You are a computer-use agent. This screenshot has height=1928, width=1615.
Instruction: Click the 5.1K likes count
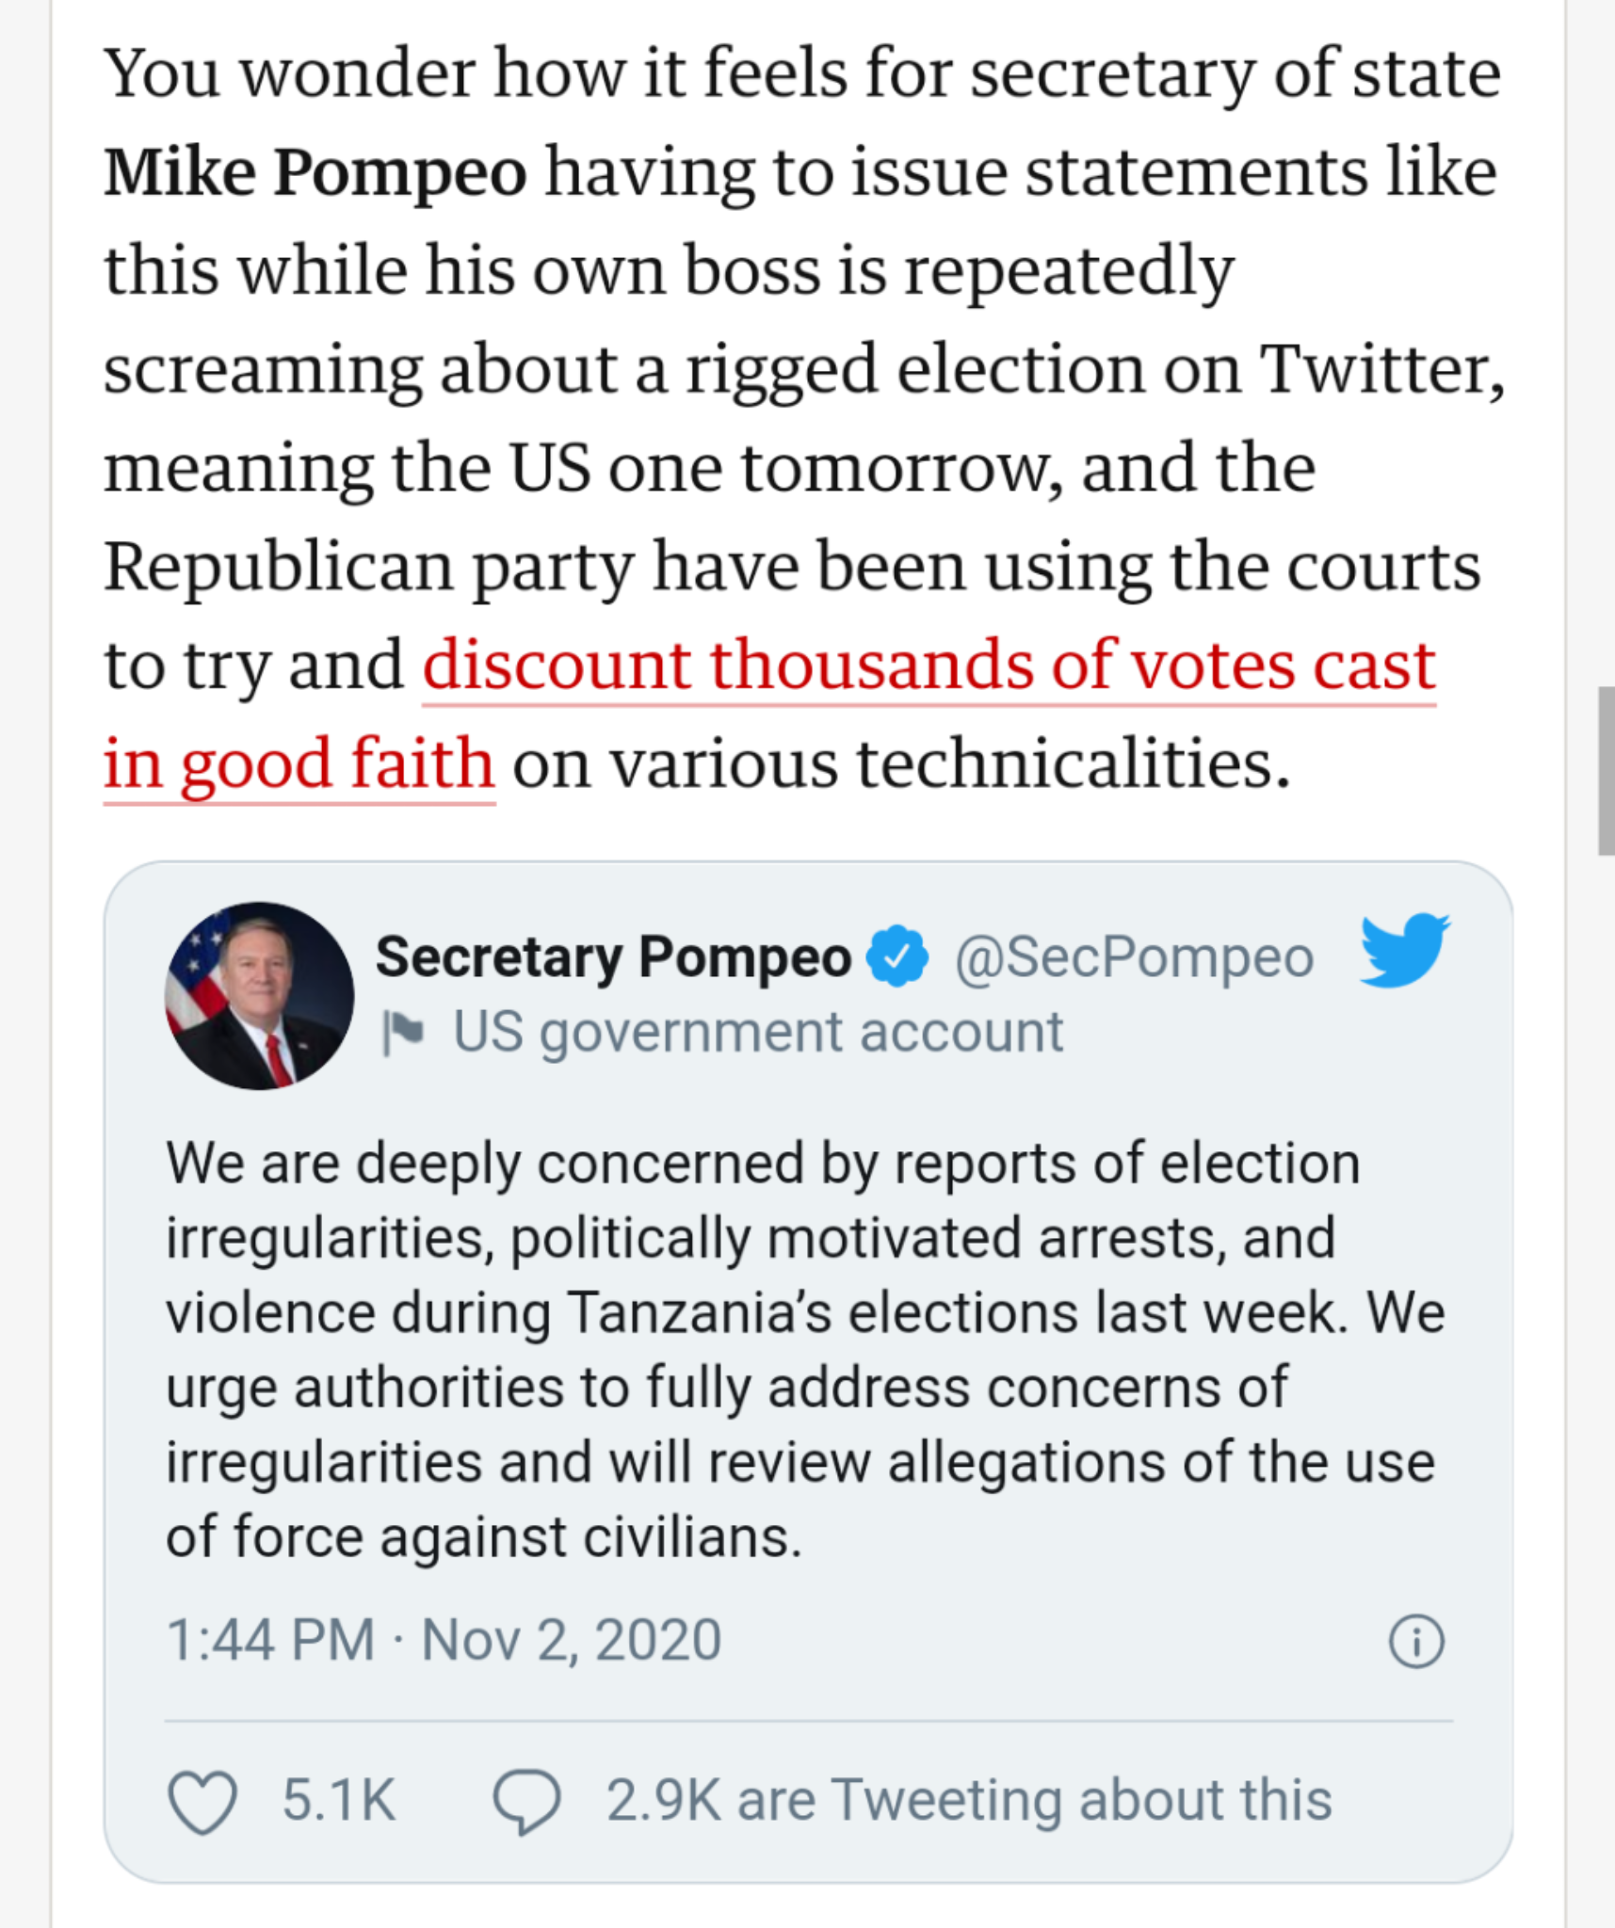click(x=339, y=1801)
